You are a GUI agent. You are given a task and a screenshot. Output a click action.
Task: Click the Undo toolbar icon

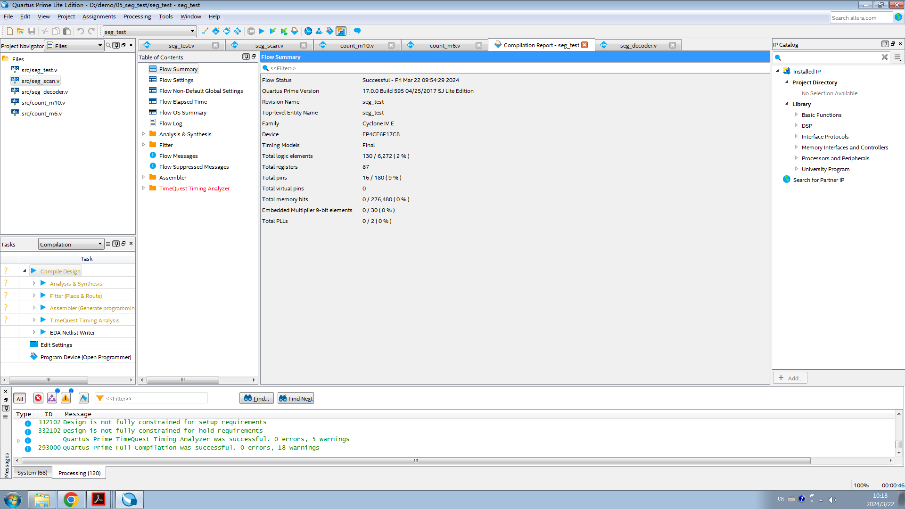coord(81,31)
